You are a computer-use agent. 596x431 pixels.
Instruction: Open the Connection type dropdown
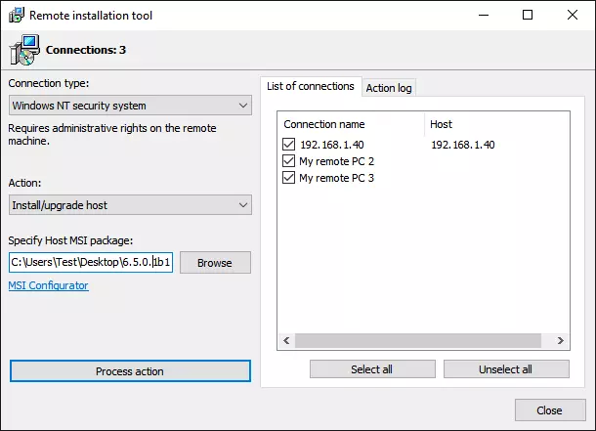click(x=130, y=106)
